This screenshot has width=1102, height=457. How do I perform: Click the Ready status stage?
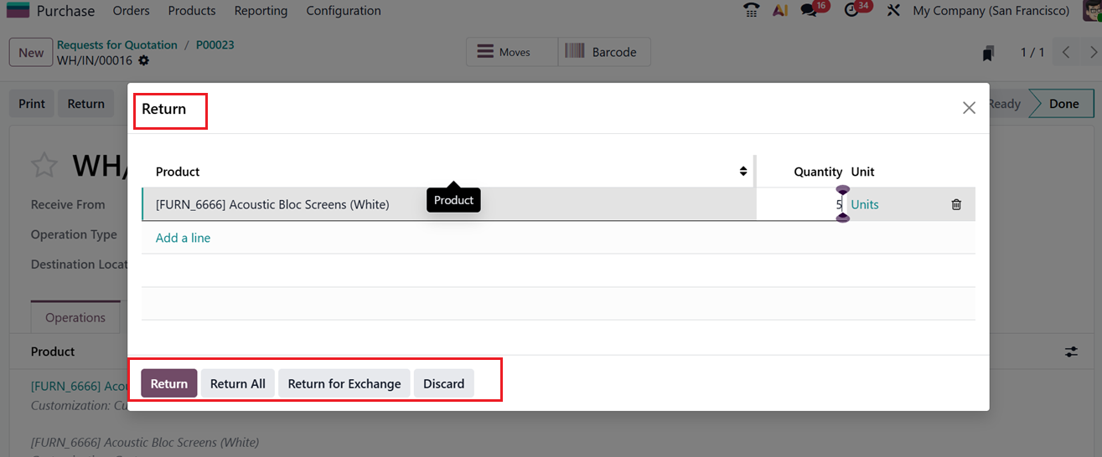[1004, 104]
